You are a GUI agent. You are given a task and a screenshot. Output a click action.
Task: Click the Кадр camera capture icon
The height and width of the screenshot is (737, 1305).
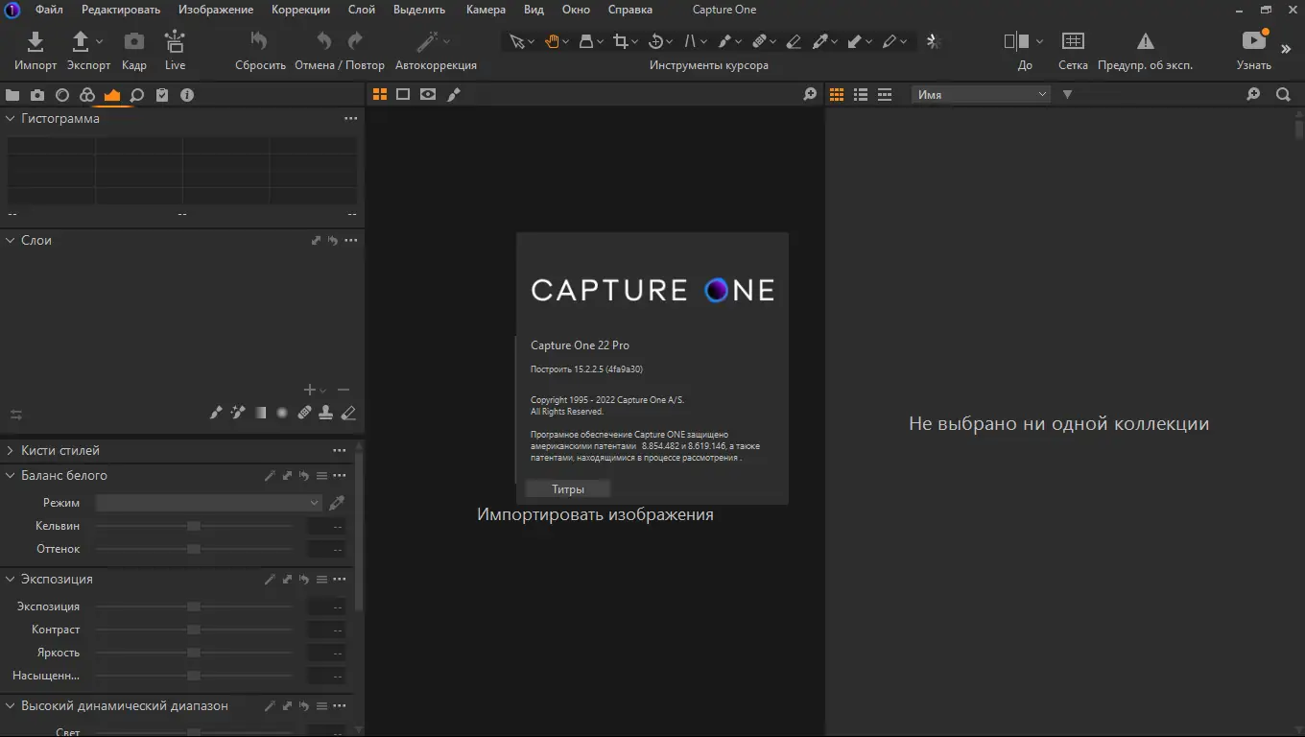coord(134,42)
